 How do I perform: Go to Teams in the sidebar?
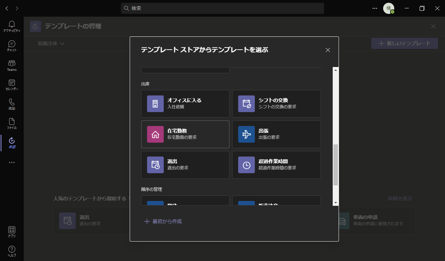pyautogui.click(x=12, y=65)
